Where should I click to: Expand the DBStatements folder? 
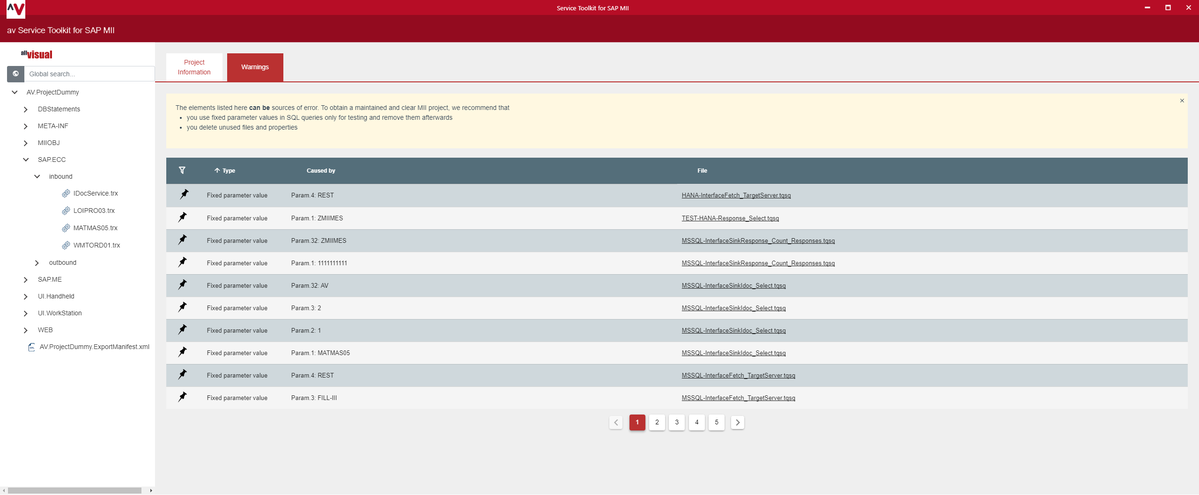26,109
